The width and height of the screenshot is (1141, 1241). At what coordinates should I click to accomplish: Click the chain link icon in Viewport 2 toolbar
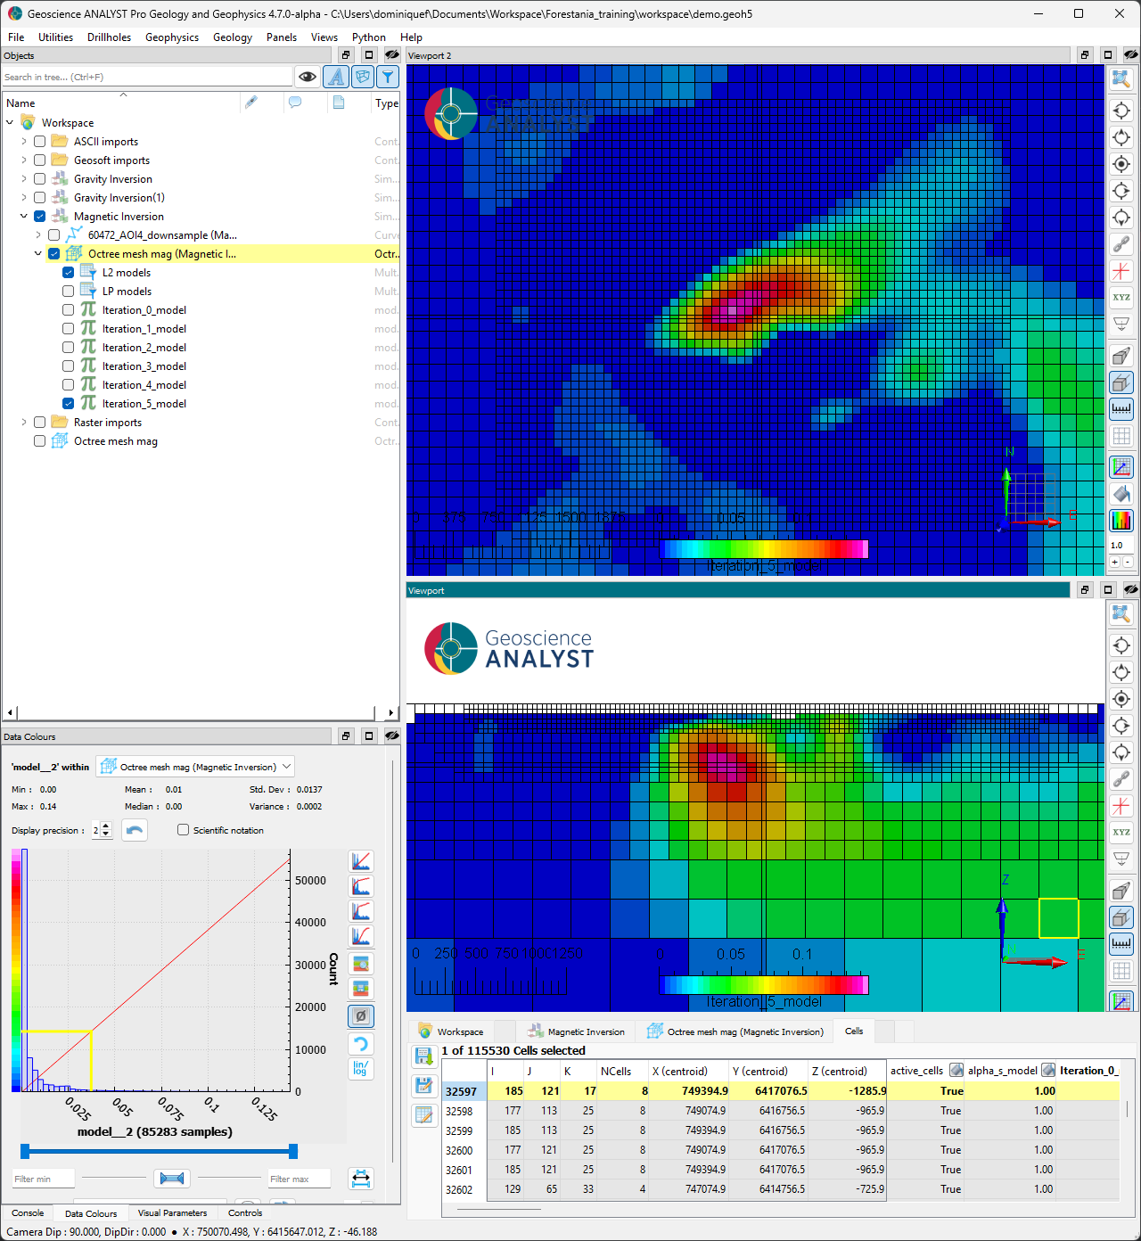click(x=1121, y=244)
